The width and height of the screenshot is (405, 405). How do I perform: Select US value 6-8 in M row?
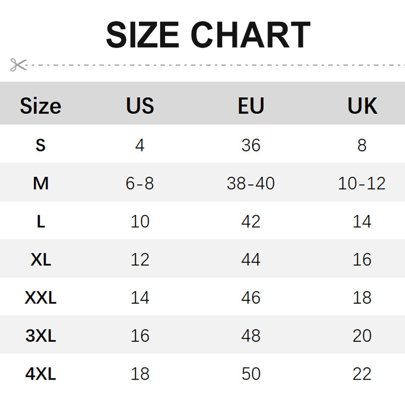tap(140, 183)
